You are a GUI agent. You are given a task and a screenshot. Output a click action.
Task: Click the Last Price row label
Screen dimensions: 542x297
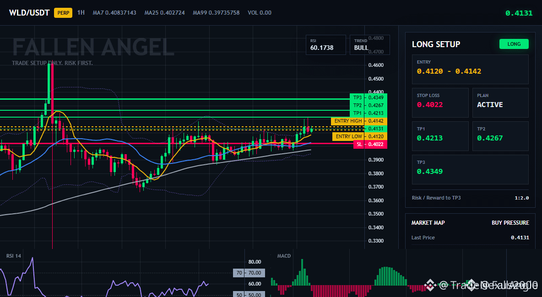(x=423, y=238)
